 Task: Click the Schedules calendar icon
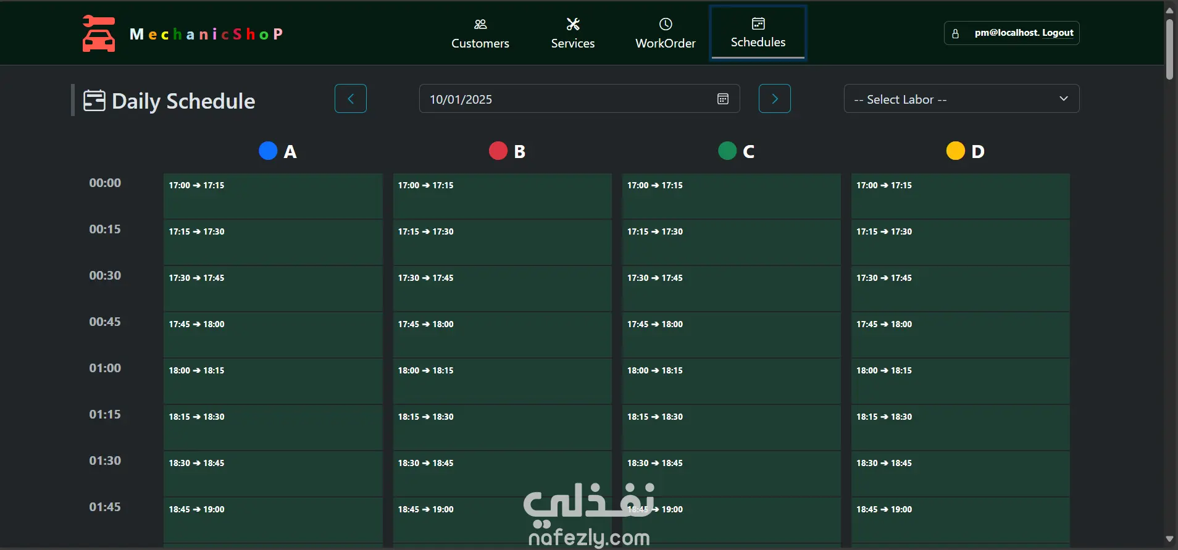[758, 23]
